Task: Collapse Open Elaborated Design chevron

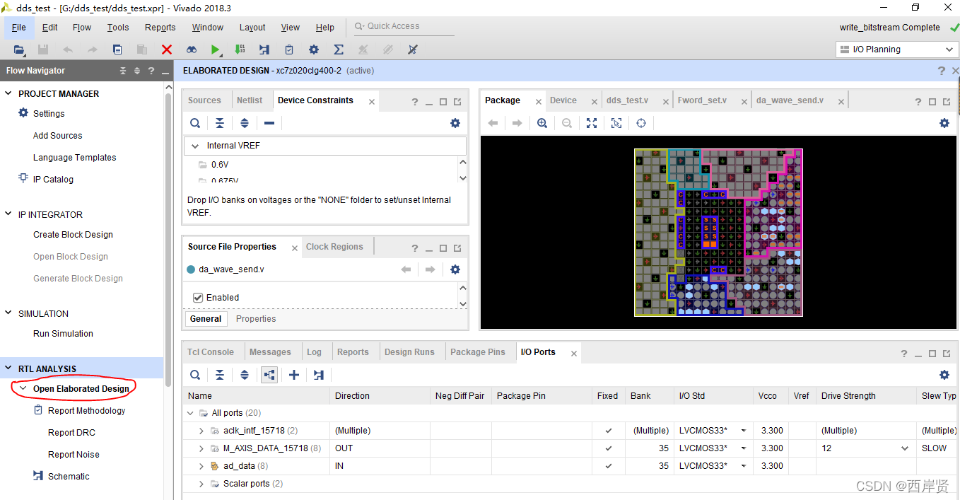Action: [23, 389]
